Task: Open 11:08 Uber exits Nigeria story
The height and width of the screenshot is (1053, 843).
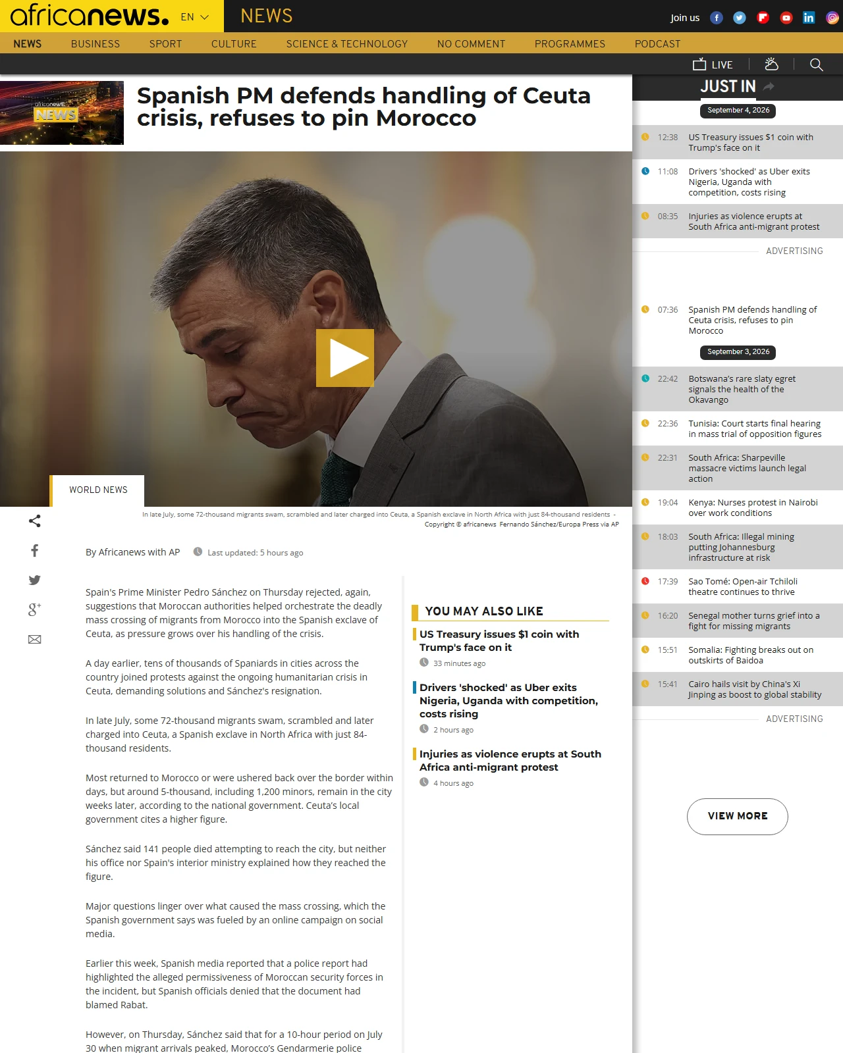Action: (x=738, y=182)
